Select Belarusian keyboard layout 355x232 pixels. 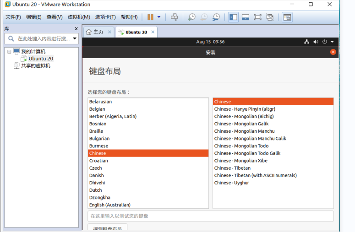[148, 102]
